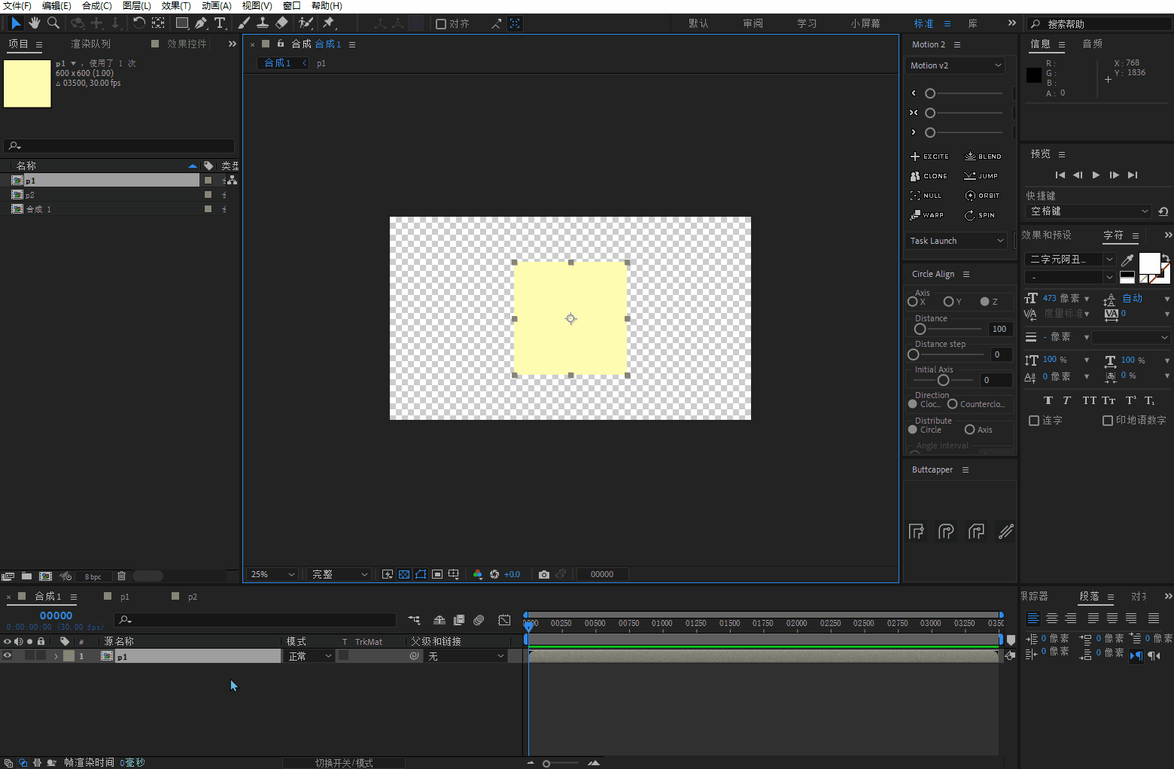Select the Hand tool
The image size is (1174, 769).
click(34, 23)
